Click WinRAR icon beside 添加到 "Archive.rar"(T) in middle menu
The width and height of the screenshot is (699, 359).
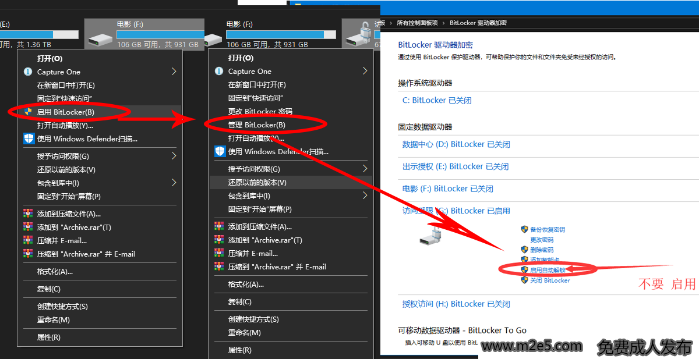(219, 240)
